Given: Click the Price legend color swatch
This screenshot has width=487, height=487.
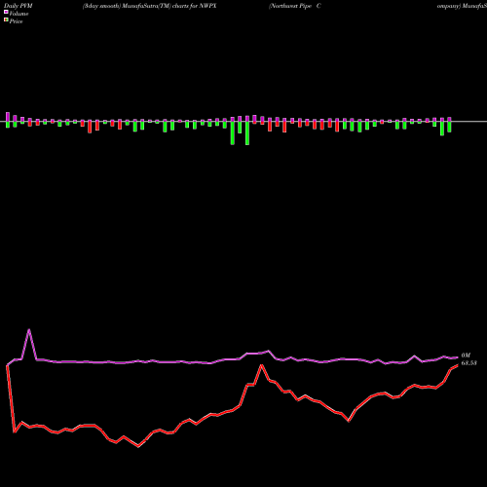Looking at the screenshot, I should pyautogui.click(x=6, y=20).
